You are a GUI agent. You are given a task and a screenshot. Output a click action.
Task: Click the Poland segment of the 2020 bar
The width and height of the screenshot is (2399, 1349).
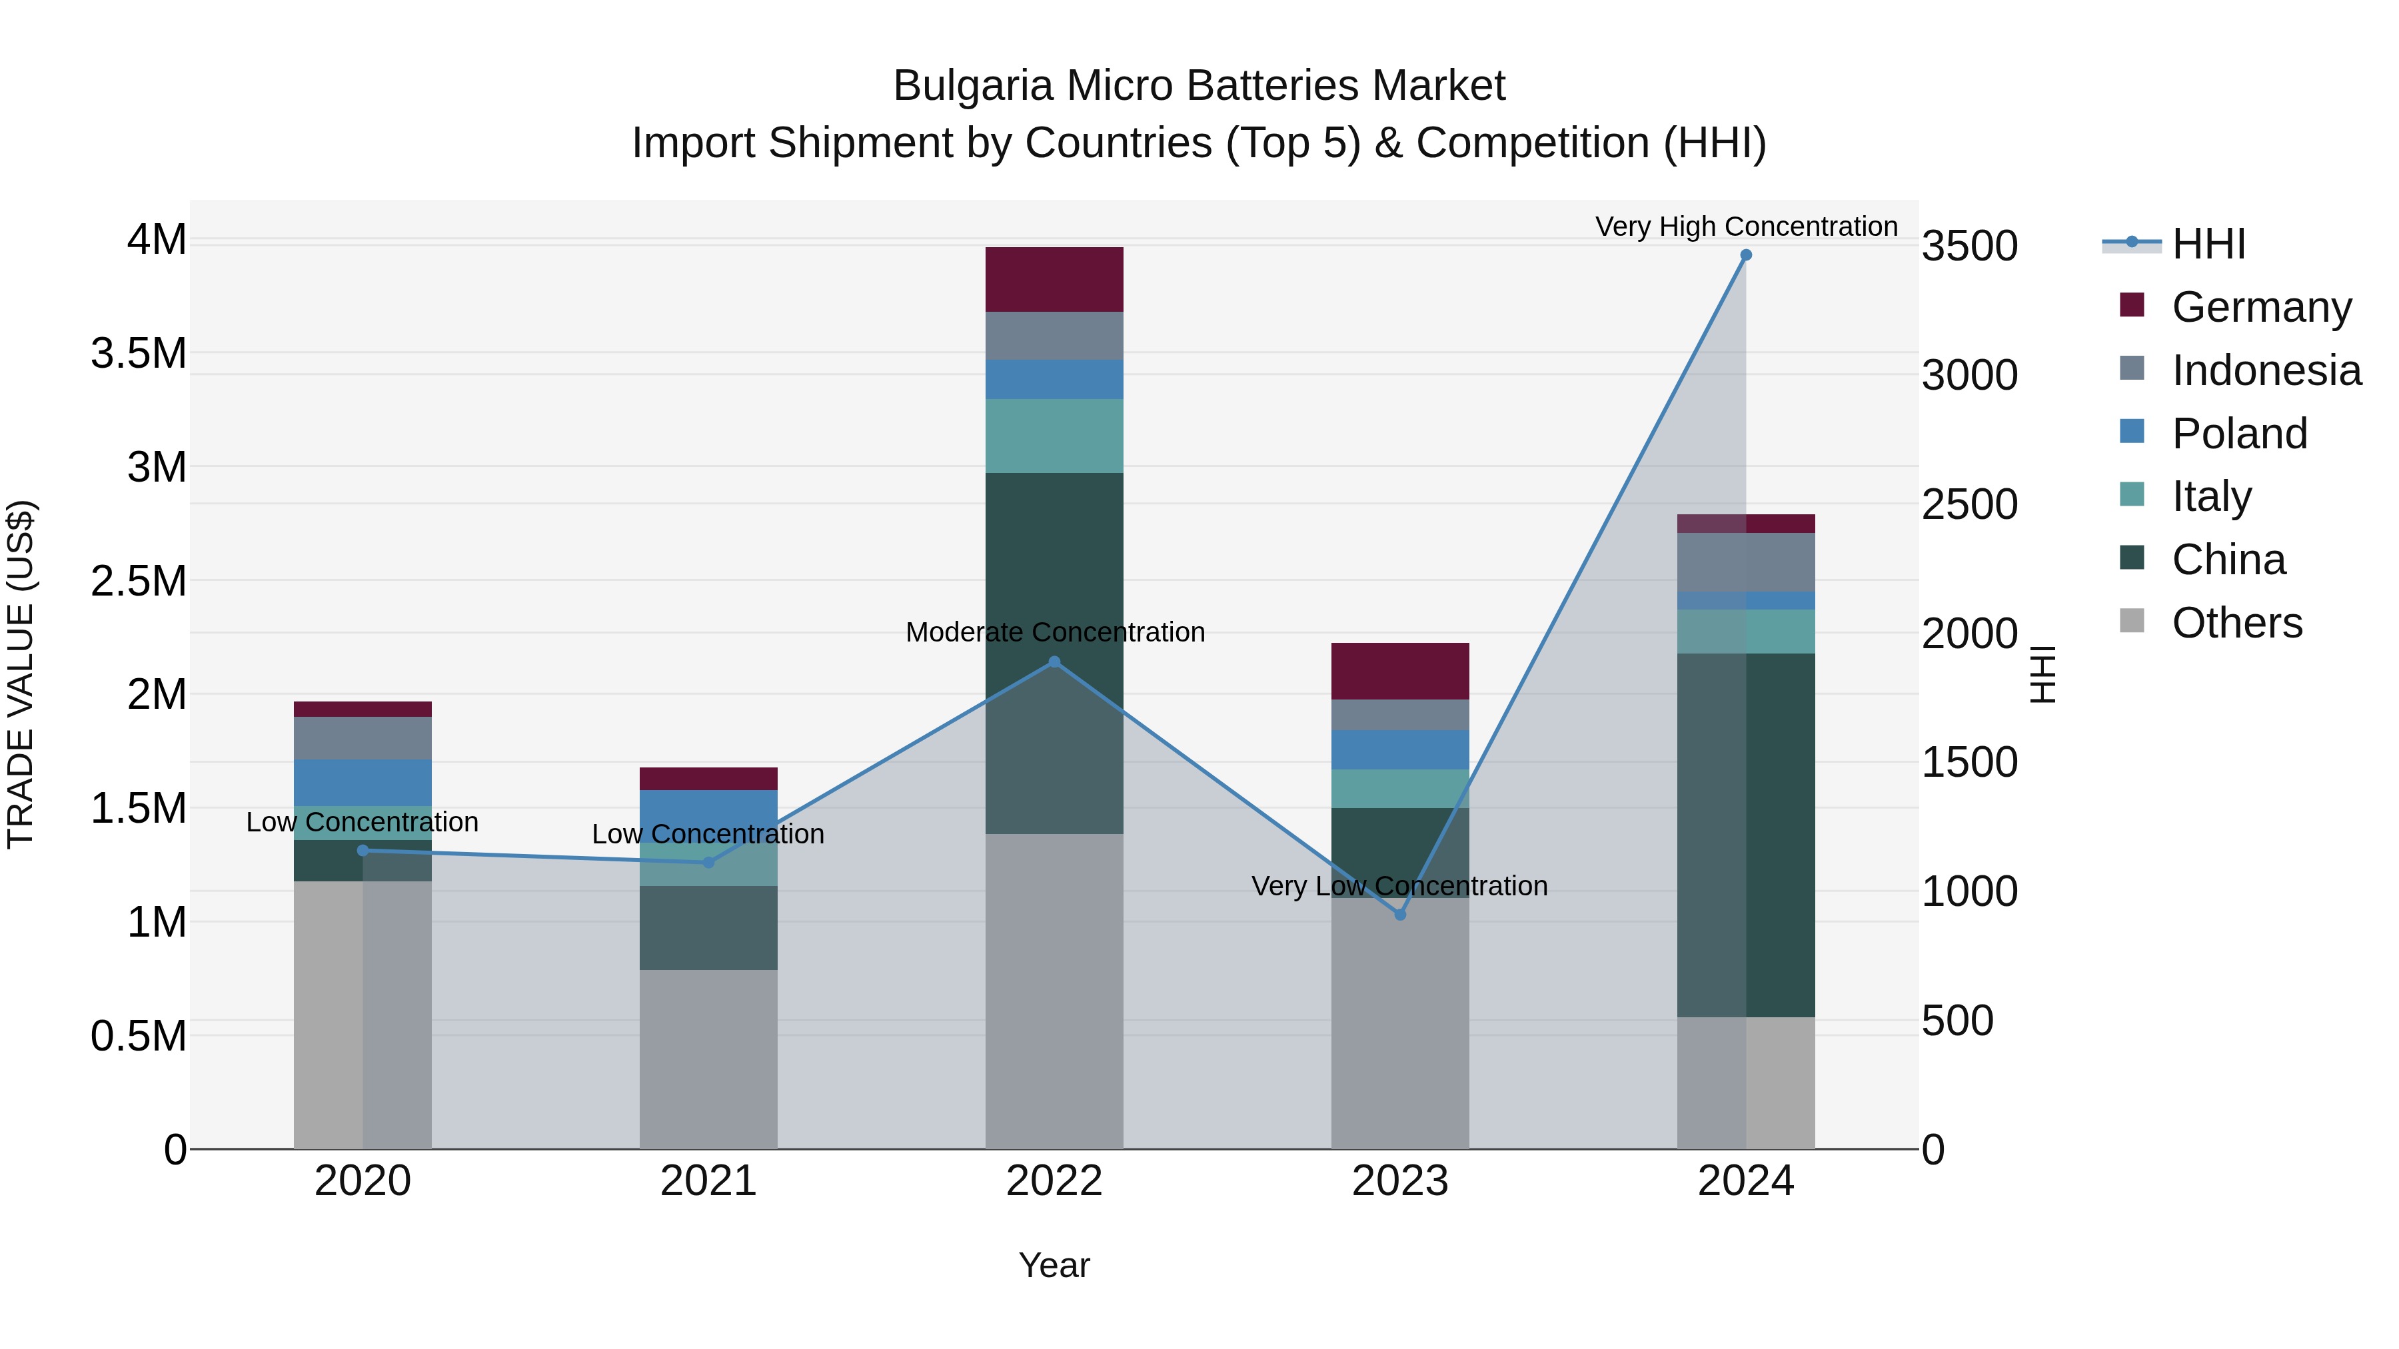(x=363, y=783)
